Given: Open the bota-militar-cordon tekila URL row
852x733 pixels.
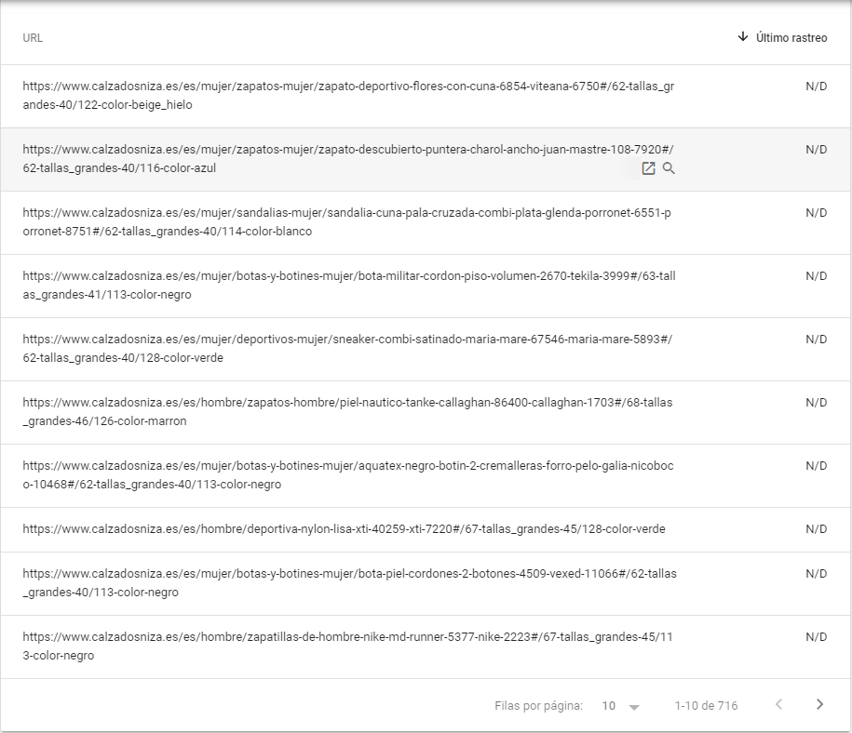Looking at the screenshot, I should pyautogui.click(x=349, y=286).
